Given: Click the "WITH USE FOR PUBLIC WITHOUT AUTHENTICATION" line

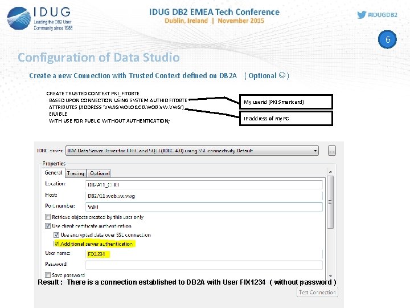Looking at the screenshot, I should pyautogui.click(x=109, y=121).
